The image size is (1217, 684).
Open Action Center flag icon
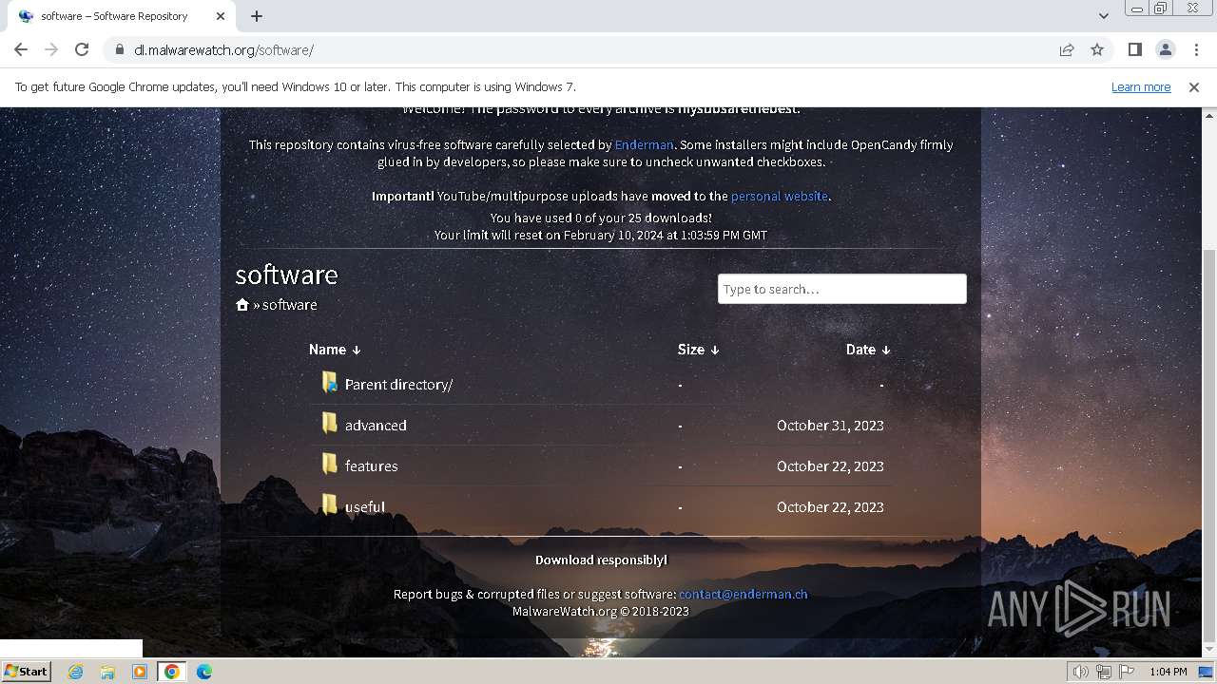pyautogui.click(x=1127, y=672)
